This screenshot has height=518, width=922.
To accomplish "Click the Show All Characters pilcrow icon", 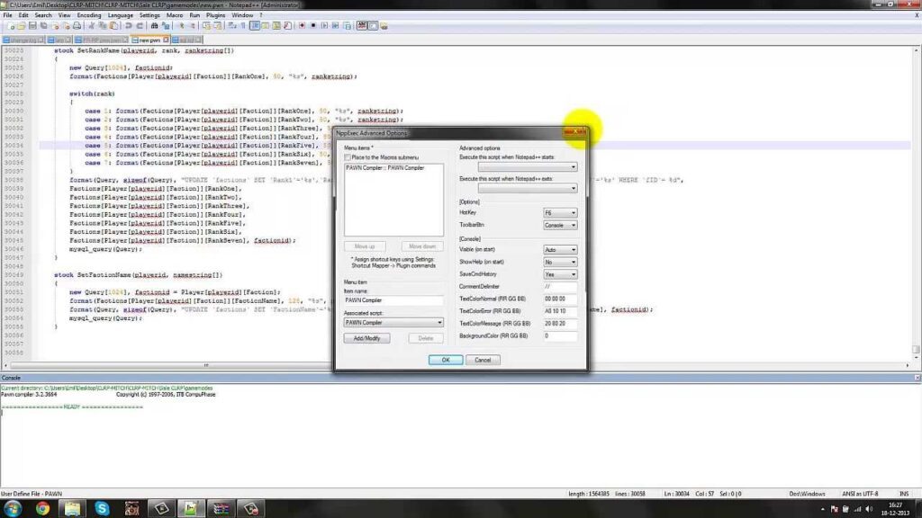I will pos(243,26).
